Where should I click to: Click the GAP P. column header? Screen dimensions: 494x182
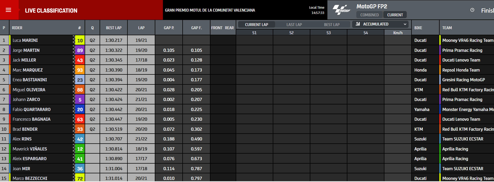coord(169,28)
